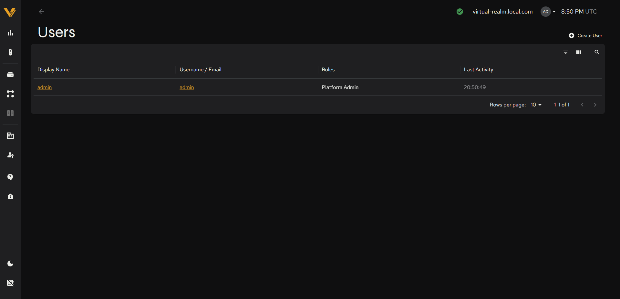The width and height of the screenshot is (620, 299).
Task: Open the column visibility icon
Action: coord(579,52)
